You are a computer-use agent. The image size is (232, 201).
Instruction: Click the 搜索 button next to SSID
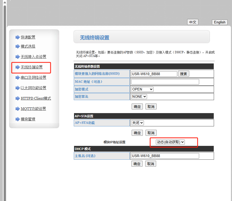[184, 74]
